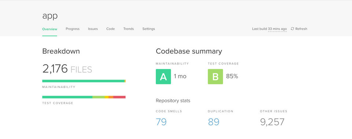Click the 'OTHER ISSUES' label
This screenshot has width=352, height=139.
click(x=274, y=111)
